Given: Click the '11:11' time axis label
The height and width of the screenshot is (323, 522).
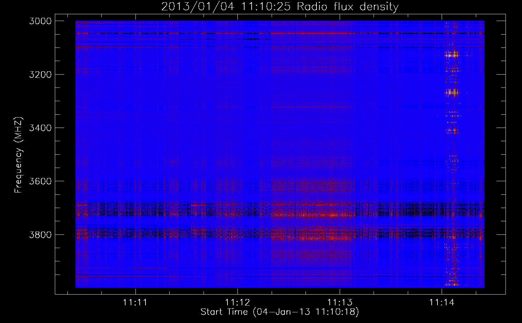Looking at the screenshot, I should (x=135, y=302).
